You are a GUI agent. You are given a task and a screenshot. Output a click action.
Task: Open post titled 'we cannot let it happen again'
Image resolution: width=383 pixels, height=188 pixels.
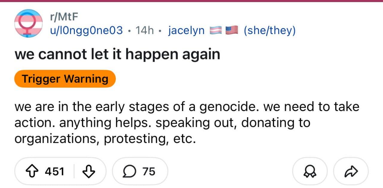tap(117, 54)
